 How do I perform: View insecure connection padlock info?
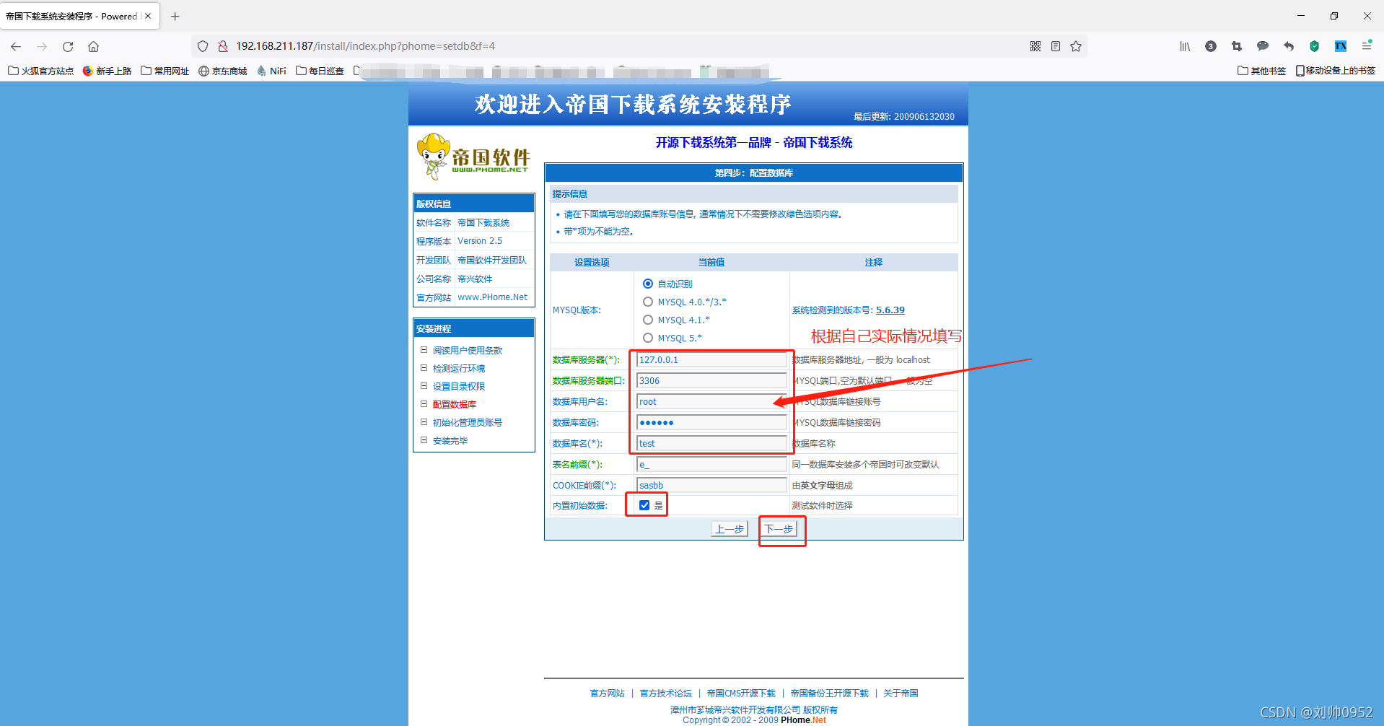pyautogui.click(x=223, y=46)
